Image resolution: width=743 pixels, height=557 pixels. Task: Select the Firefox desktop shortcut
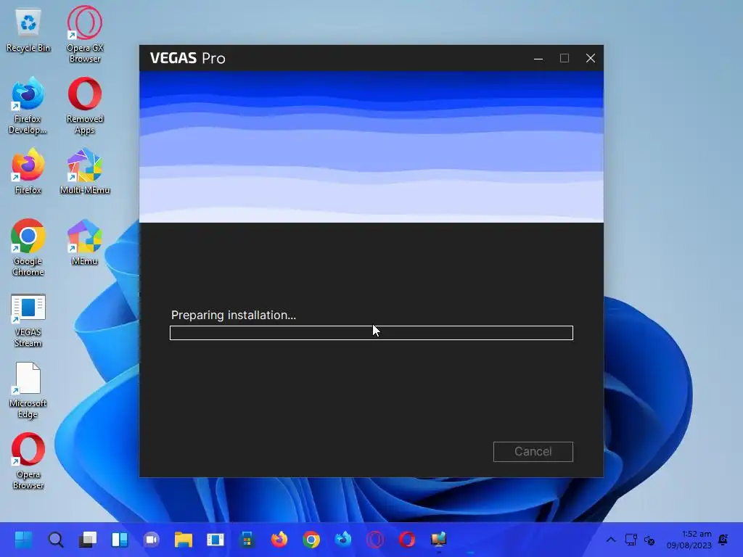point(28,171)
